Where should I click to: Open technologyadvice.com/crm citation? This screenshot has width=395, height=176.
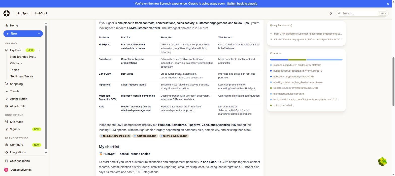click(289, 94)
